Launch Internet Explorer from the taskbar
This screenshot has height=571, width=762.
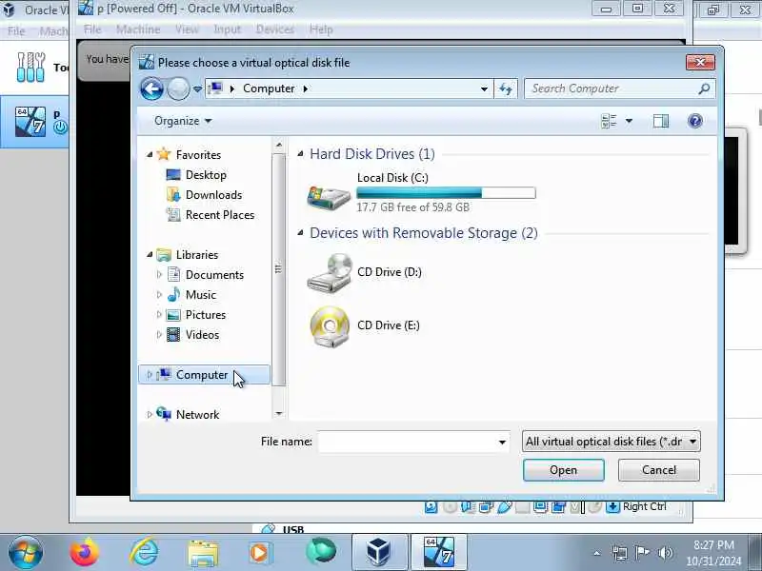click(x=144, y=553)
